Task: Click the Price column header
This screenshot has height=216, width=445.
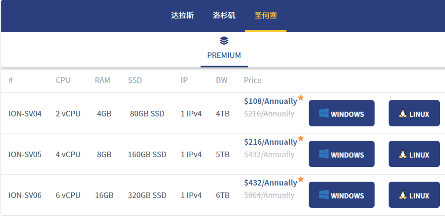Action: pyautogui.click(x=252, y=80)
